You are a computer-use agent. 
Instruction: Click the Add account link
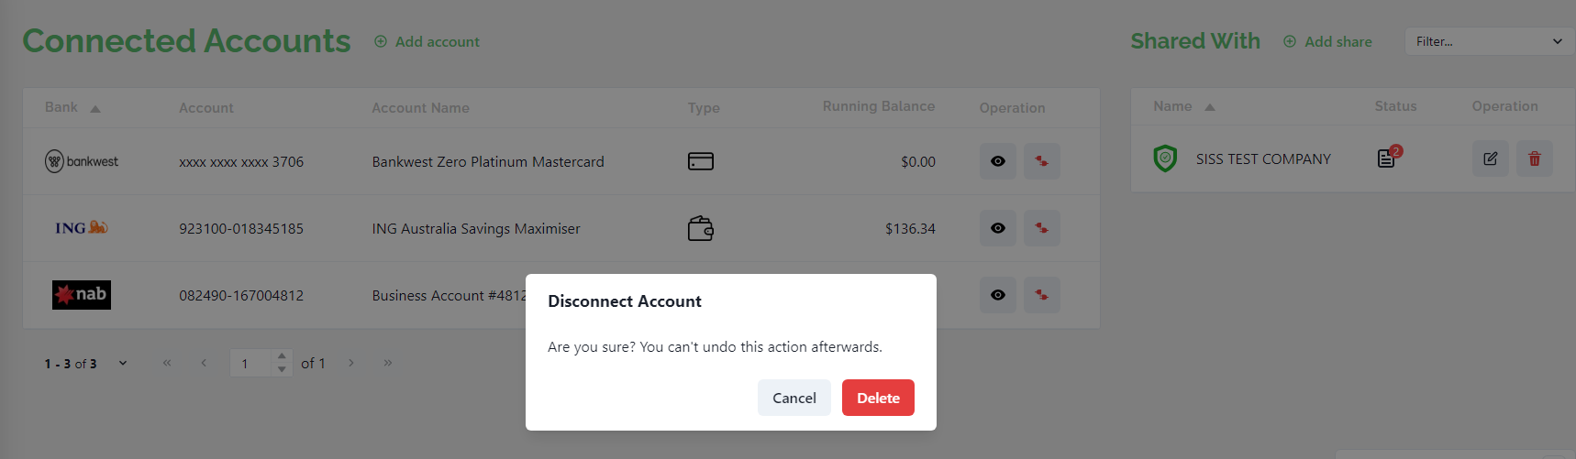pos(427,41)
